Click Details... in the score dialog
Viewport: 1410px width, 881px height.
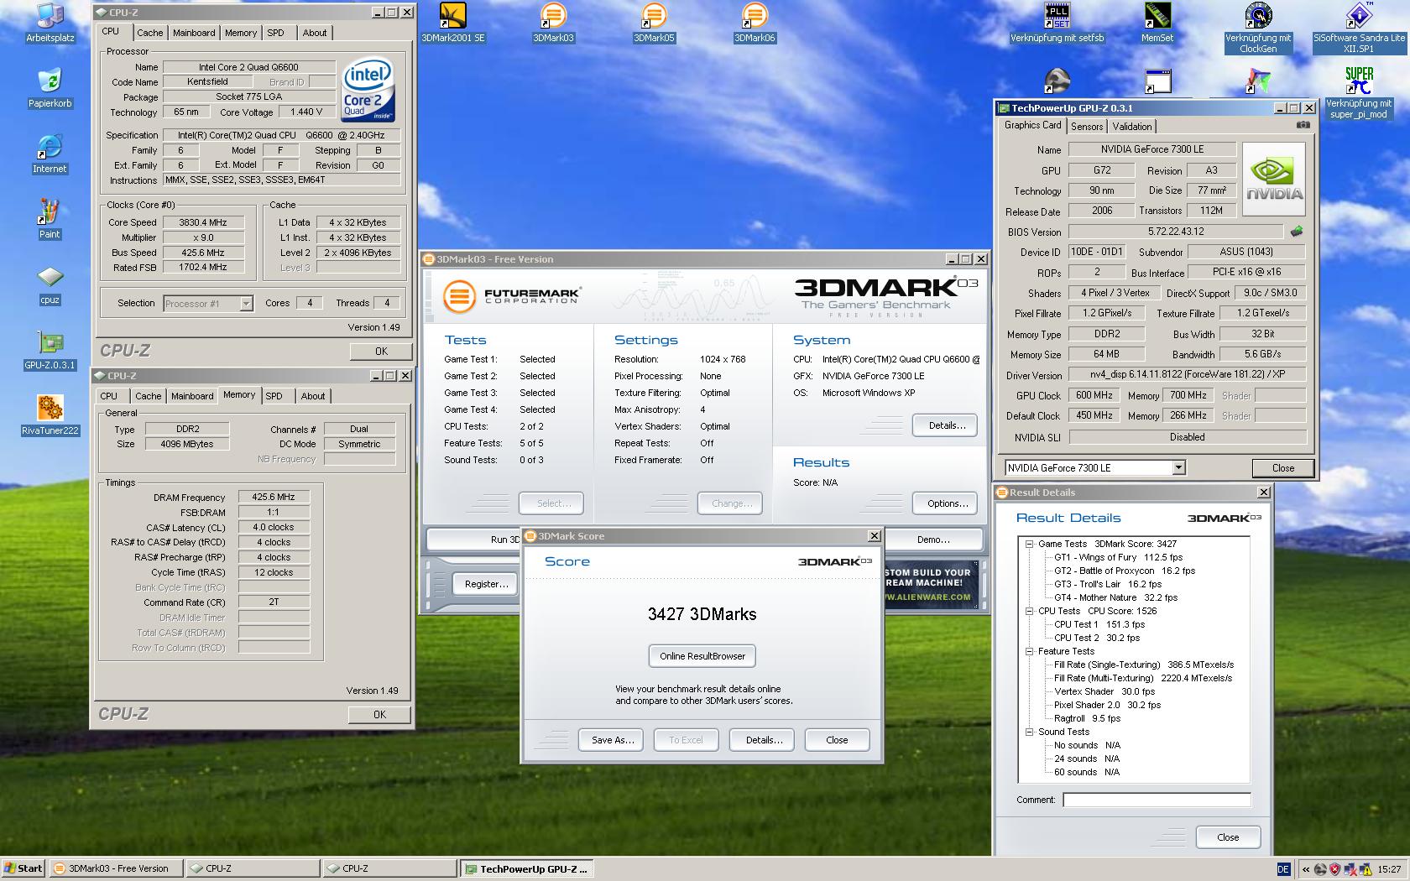pyautogui.click(x=764, y=740)
